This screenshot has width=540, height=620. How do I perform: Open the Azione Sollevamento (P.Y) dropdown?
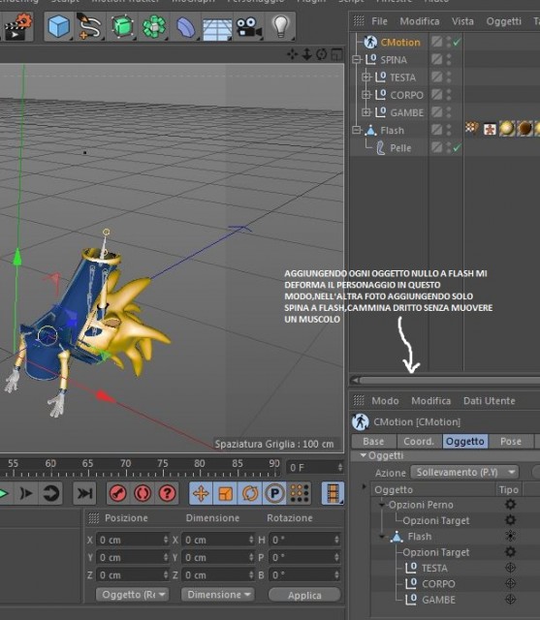[464, 472]
